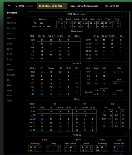
Task: Click the VPIP label under Reload
Action: click(x=34, y=26)
